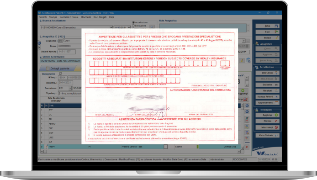Select the Accettazione radio button
Screen dimensions: 317x180
(x=133, y=22)
